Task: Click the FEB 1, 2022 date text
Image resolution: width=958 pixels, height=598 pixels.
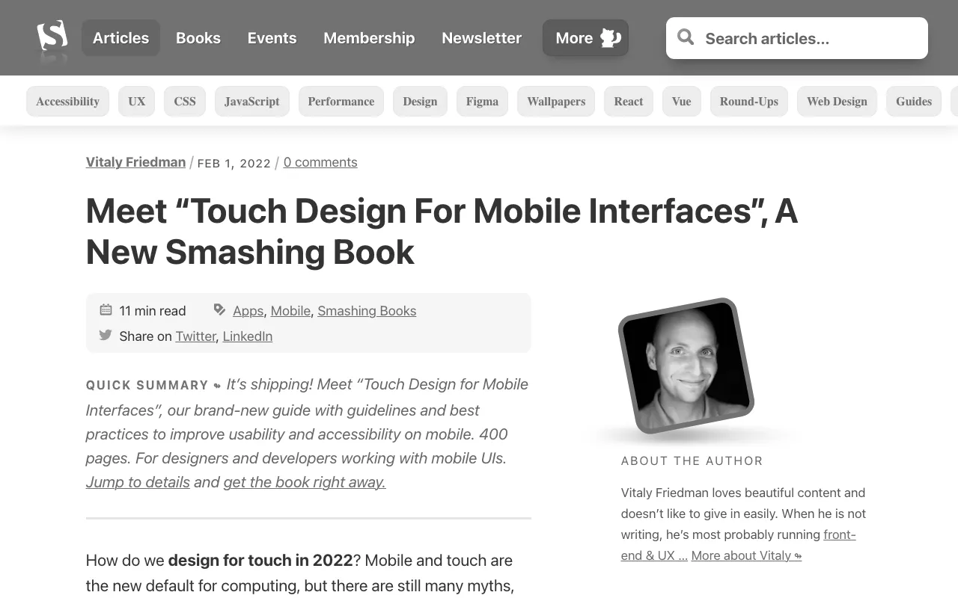Action: (x=234, y=163)
